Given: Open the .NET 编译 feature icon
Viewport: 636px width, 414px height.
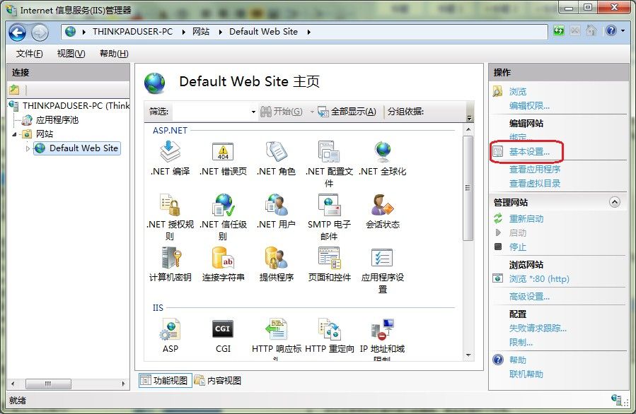Looking at the screenshot, I should (x=170, y=151).
